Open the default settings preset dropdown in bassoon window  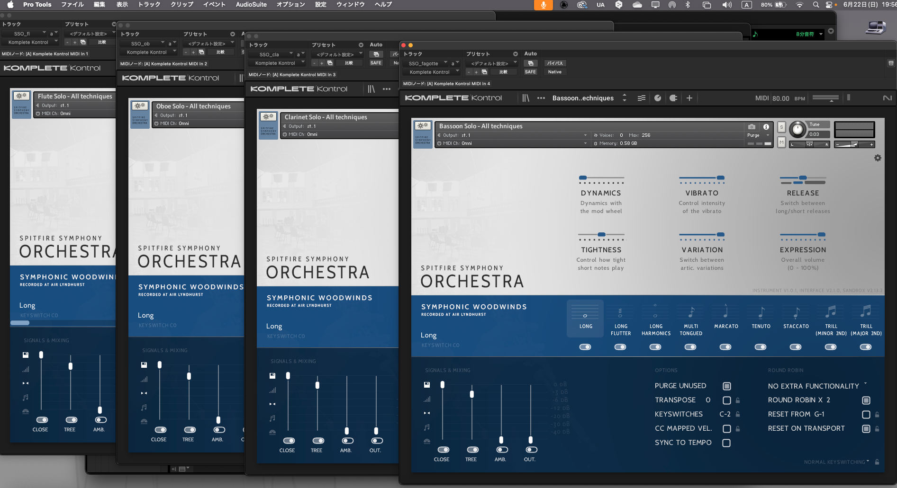[492, 63]
